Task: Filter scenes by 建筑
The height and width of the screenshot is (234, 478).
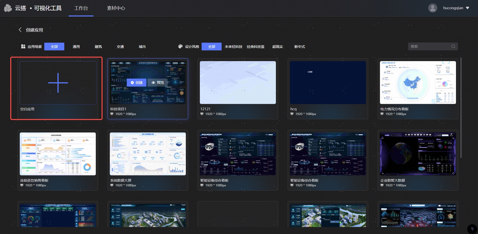Action: click(98, 47)
